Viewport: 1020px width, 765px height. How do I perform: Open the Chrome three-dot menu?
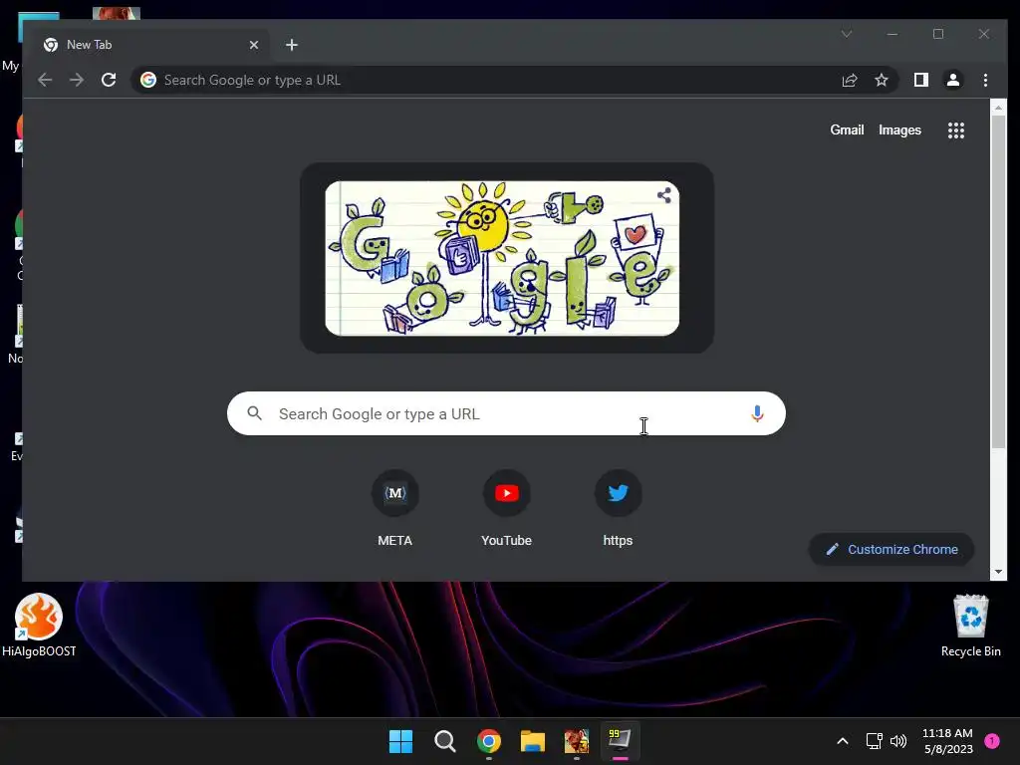point(985,80)
